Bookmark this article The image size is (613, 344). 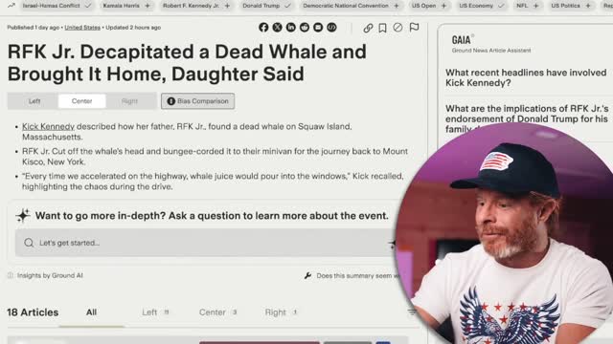coord(383,28)
